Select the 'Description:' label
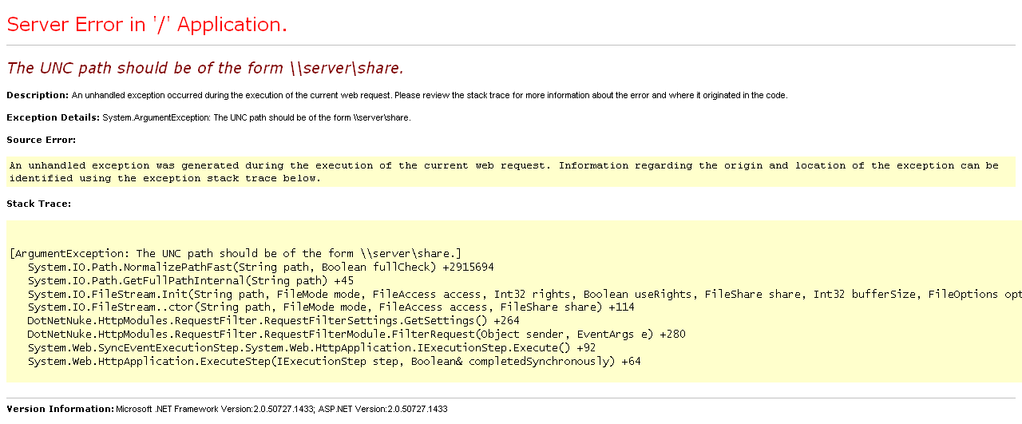Screen dimensions: 1022x424 [x=38, y=95]
